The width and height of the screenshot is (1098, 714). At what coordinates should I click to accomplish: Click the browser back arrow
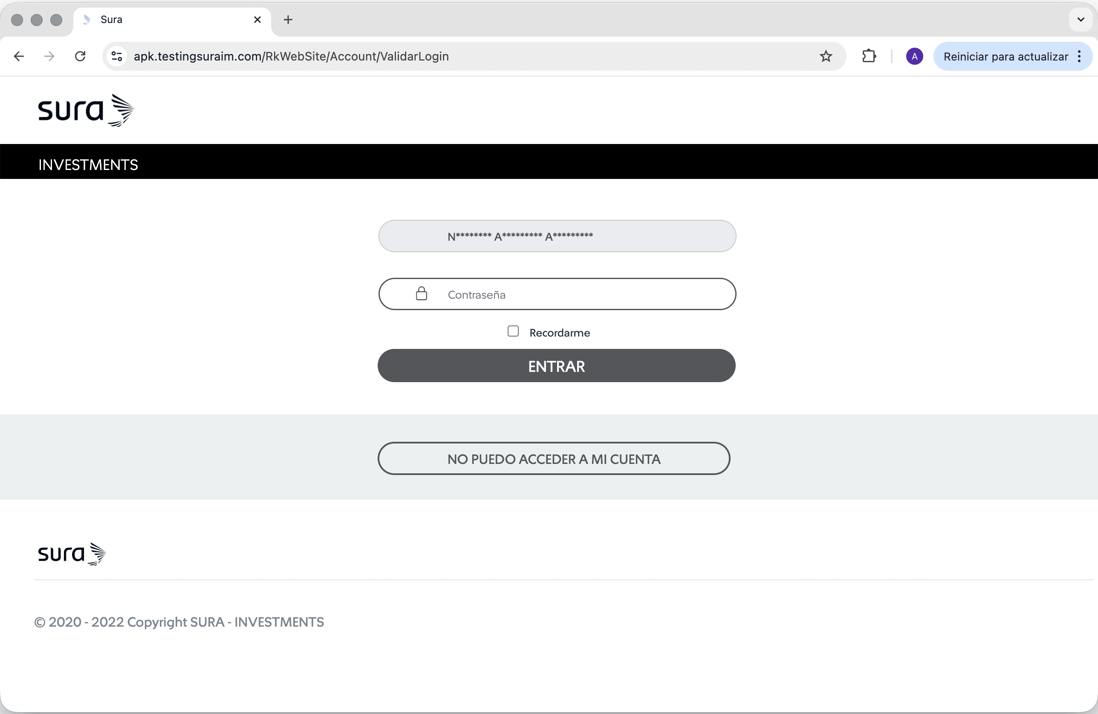pos(19,56)
